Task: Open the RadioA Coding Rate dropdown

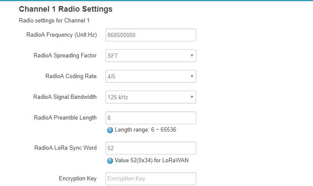Action: pyautogui.click(x=151, y=76)
